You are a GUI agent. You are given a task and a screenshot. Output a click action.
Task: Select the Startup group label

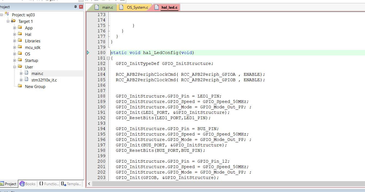coord(31,60)
